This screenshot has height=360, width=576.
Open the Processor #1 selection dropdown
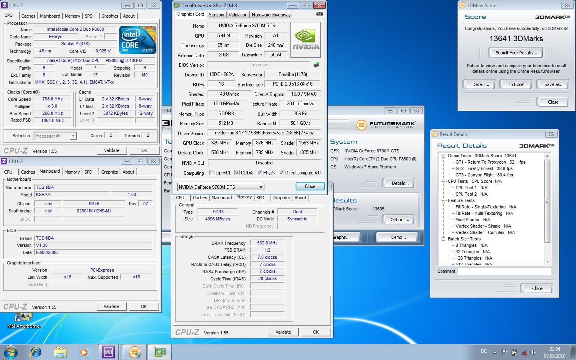point(55,136)
